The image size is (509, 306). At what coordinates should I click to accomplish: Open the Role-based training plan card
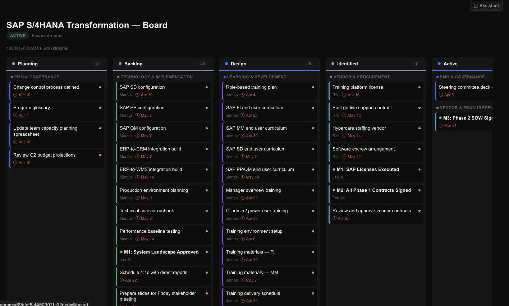pos(270,91)
